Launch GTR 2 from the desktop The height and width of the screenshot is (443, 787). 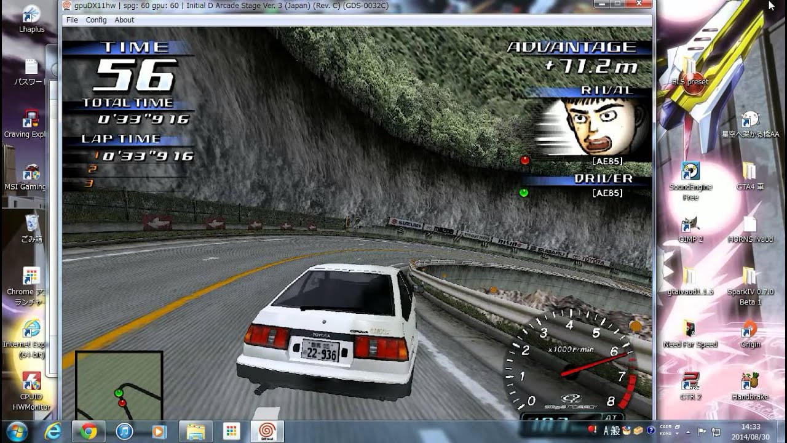click(690, 386)
